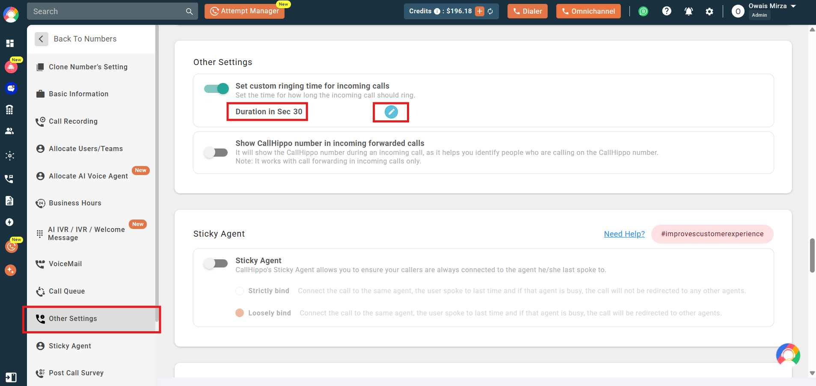Open Business Hours menu item
Screen dimensions: 816x386
91,203
